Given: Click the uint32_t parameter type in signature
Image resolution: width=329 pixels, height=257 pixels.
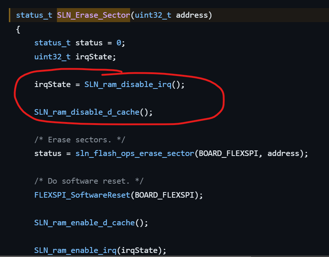Looking at the screenshot, I should pyautogui.click(x=154, y=15).
